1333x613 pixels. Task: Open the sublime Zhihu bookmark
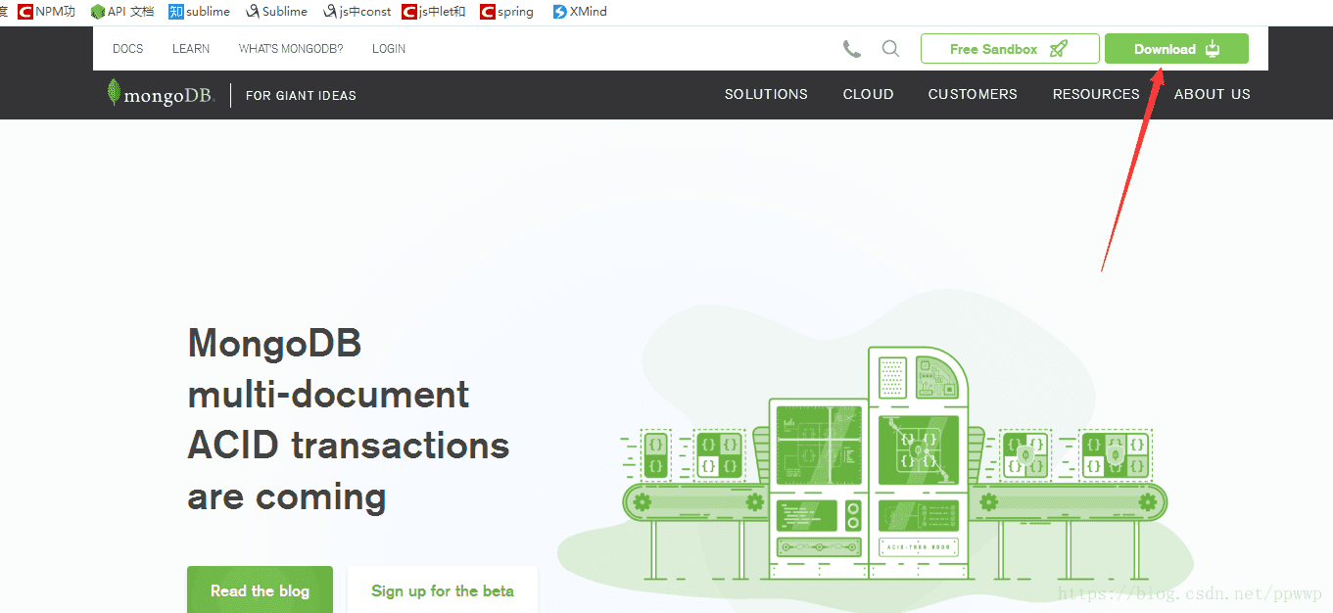[x=200, y=12]
